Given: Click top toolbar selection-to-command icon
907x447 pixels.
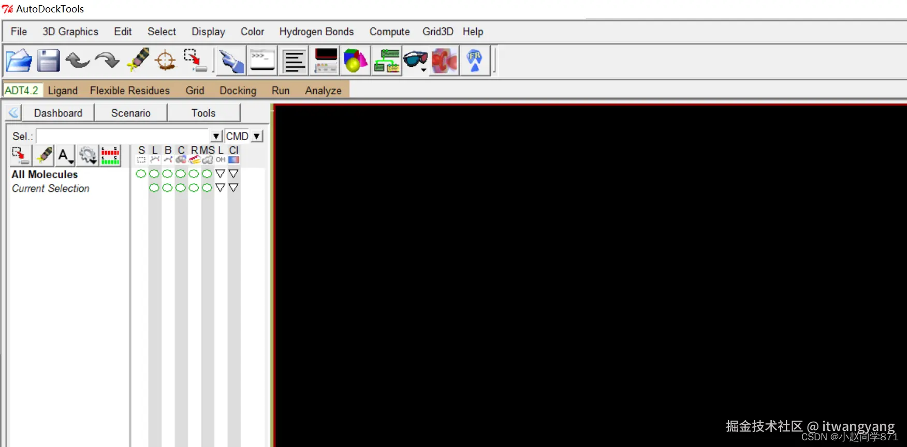Looking at the screenshot, I should click(x=195, y=60).
